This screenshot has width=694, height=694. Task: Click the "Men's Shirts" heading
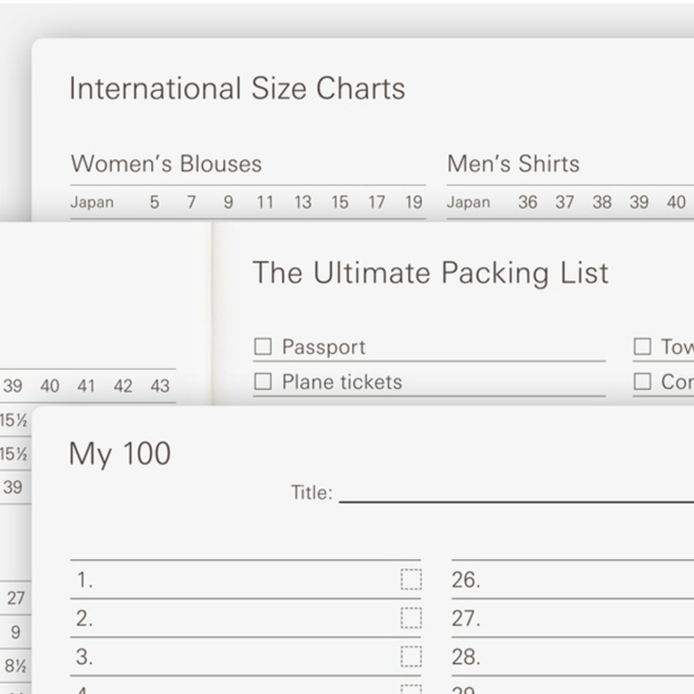[x=513, y=164]
